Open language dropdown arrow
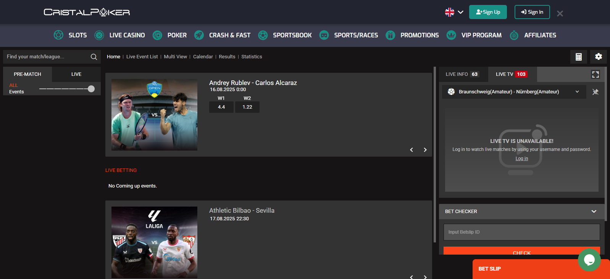Screen dimensions: 610x279 pos(461,12)
